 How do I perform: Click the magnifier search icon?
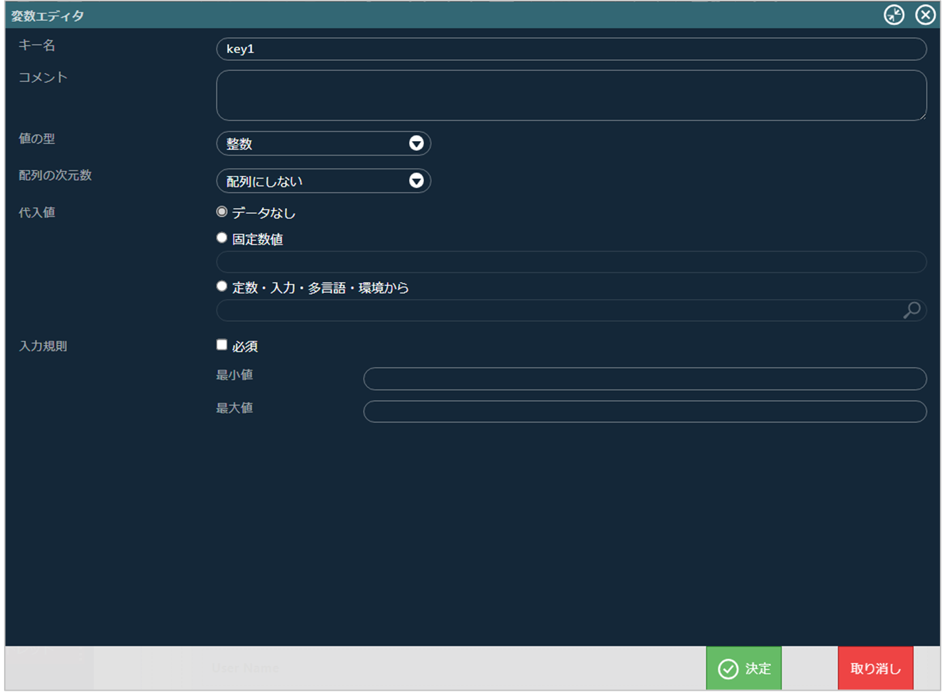912,310
